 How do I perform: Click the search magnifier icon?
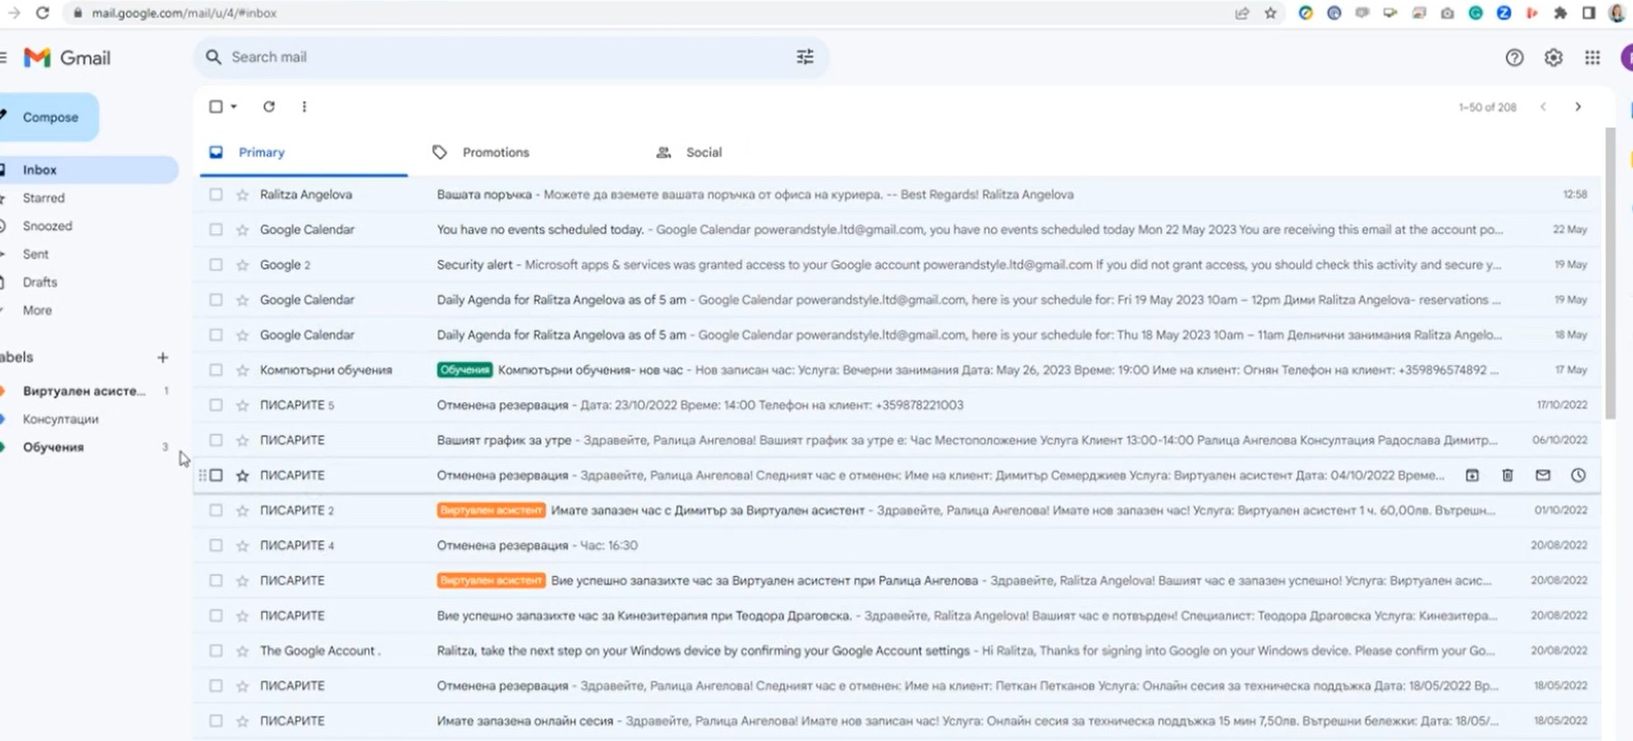(213, 57)
